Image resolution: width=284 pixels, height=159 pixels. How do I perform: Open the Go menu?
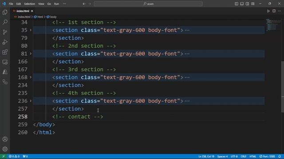pos(49,4)
